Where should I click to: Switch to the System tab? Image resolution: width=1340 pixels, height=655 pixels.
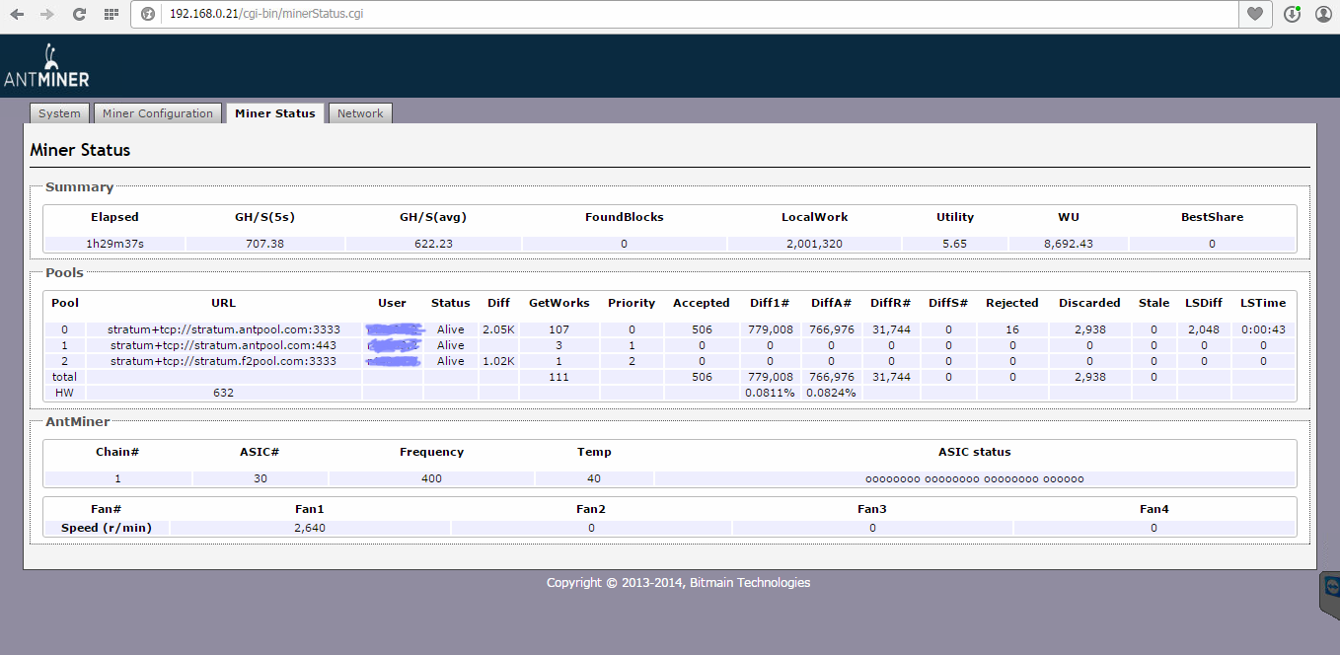(59, 113)
